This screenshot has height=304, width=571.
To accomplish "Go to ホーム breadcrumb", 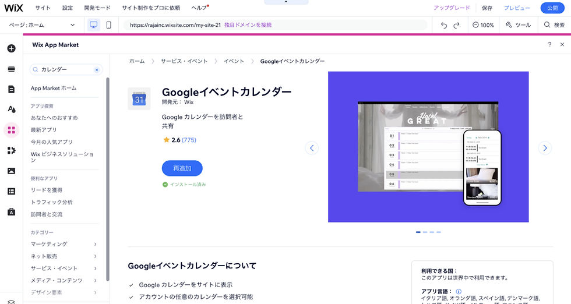I will click(x=137, y=61).
